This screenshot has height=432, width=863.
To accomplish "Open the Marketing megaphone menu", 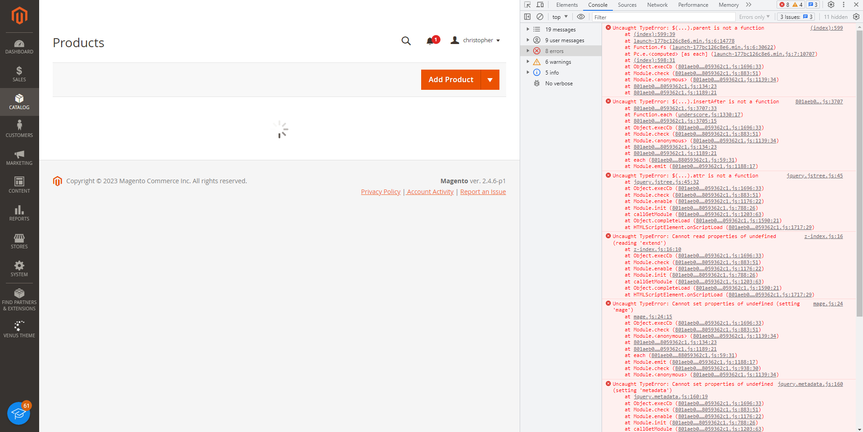I will tap(19, 158).
